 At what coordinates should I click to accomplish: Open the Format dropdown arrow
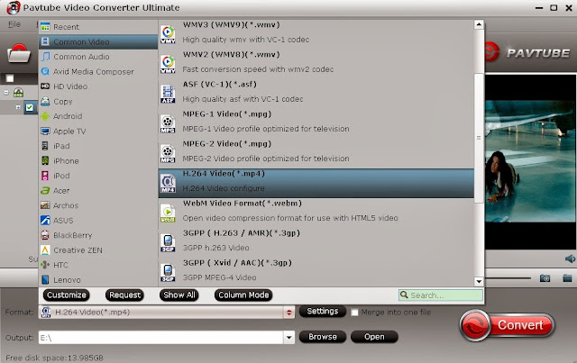coord(288,313)
